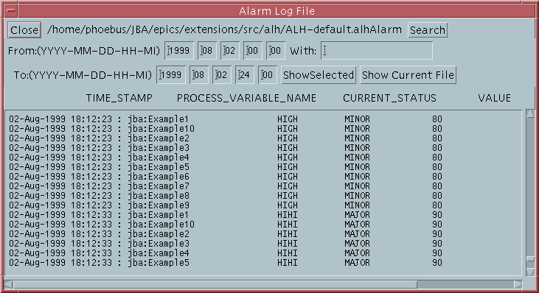Focus the To hour field 24

(x=244, y=75)
